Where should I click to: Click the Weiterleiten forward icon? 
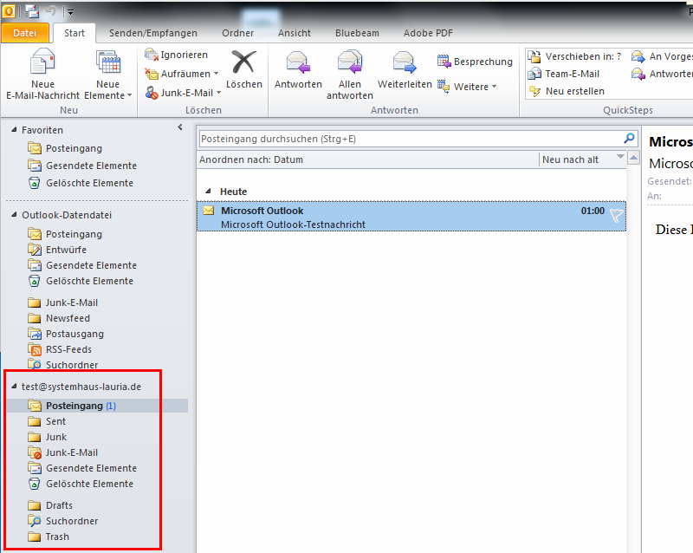coord(405,63)
